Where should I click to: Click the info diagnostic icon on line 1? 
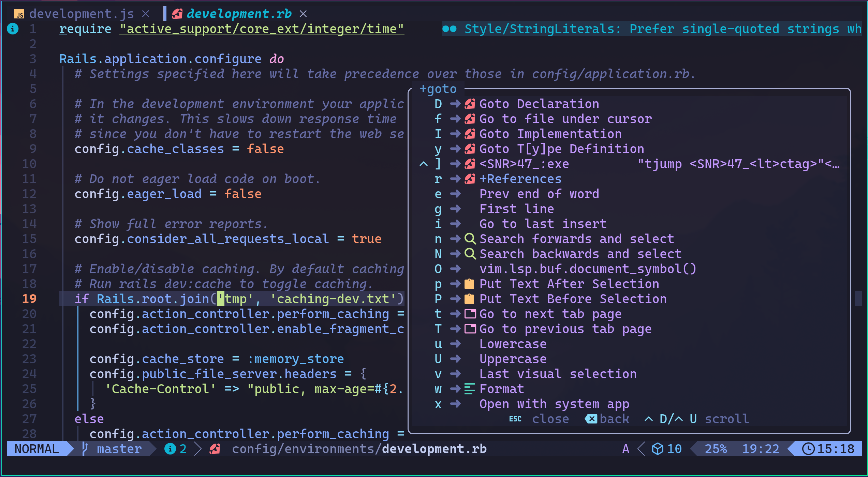pos(13,29)
